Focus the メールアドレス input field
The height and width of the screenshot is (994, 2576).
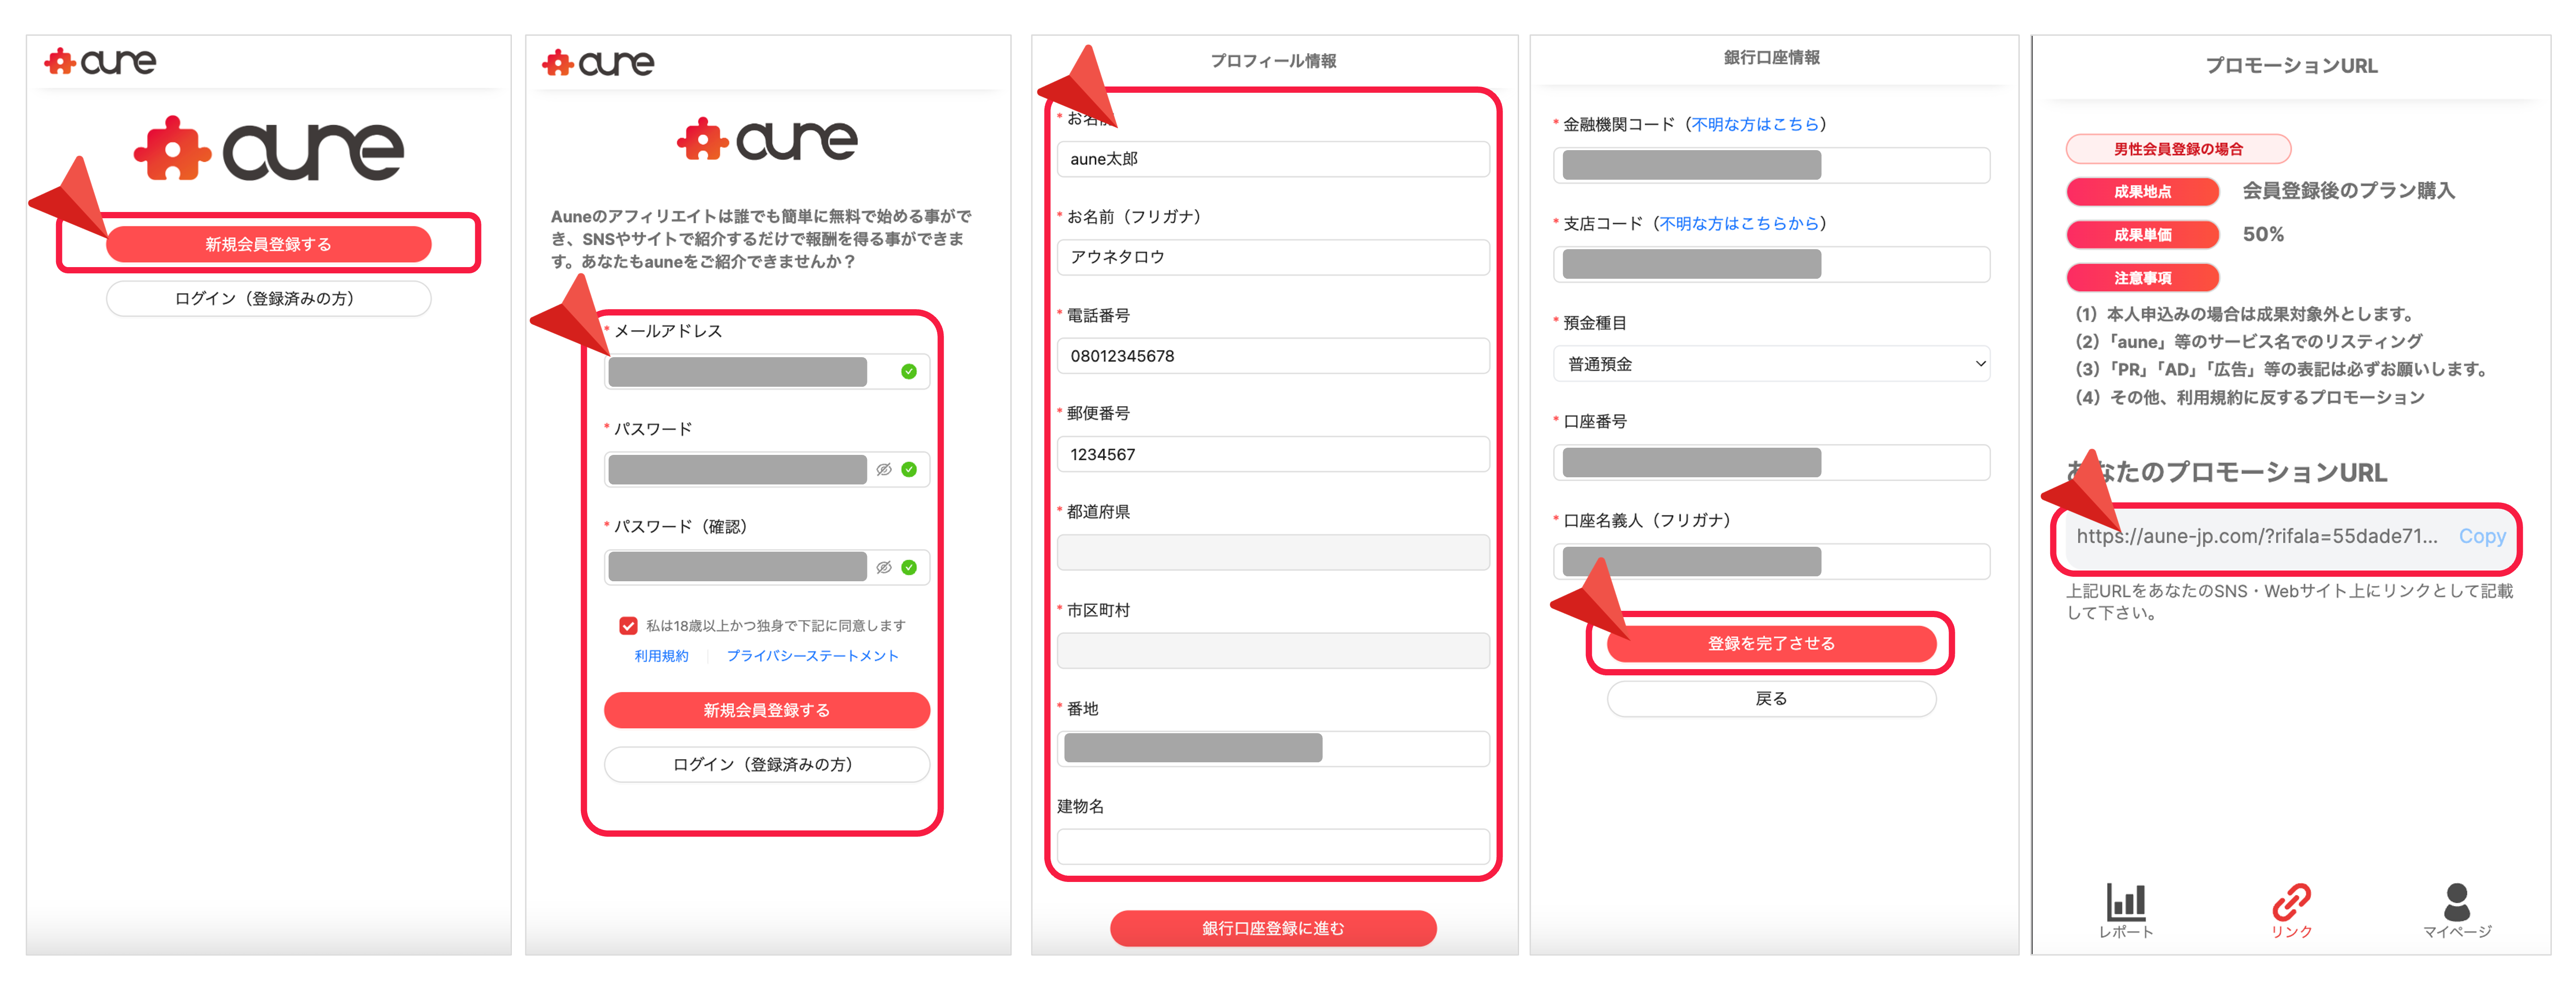pos(767,371)
